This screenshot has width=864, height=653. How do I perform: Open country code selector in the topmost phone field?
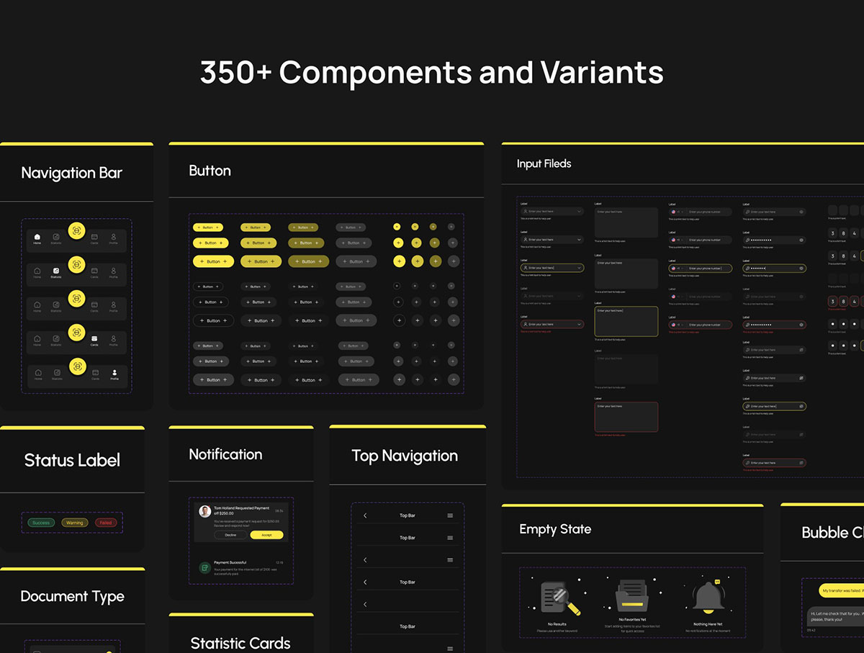(678, 212)
